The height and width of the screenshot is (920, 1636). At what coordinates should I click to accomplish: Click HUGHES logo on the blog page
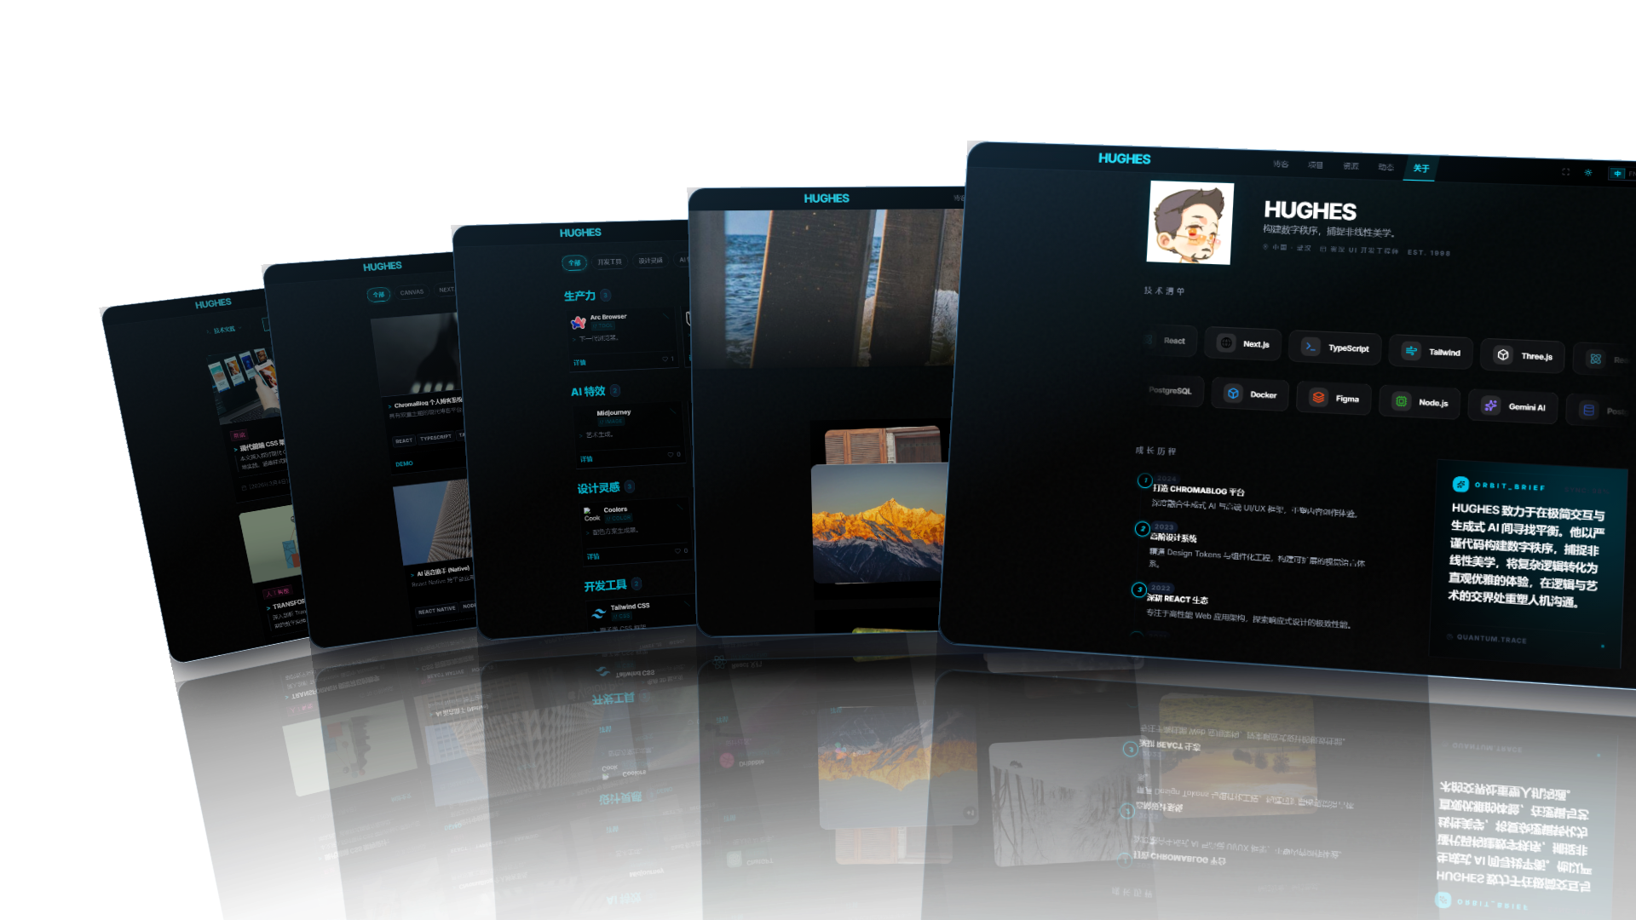[x=213, y=303]
